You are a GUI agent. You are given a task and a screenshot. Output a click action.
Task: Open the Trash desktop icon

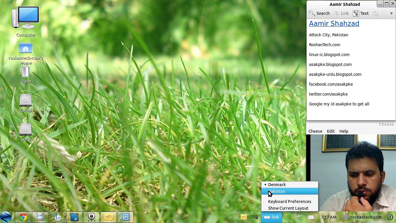pos(26,75)
